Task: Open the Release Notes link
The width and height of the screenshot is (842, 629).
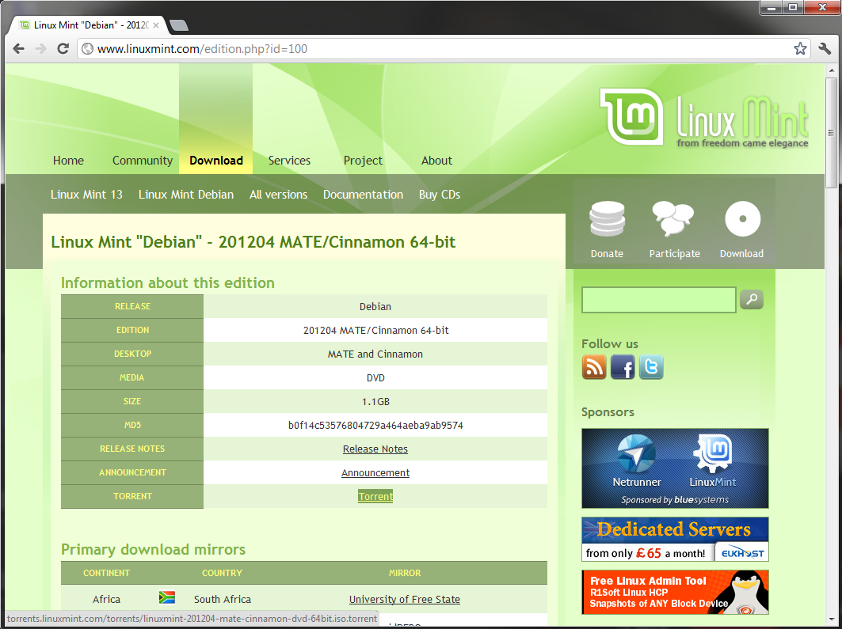Action: click(375, 449)
